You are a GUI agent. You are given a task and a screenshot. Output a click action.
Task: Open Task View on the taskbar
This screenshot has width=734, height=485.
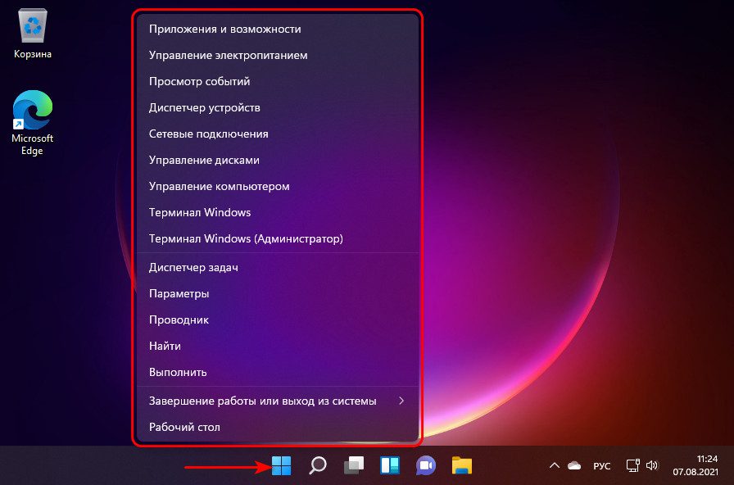tap(354, 466)
